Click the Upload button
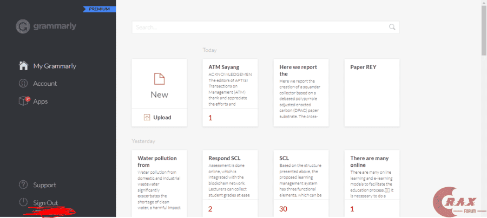Viewport: 487px width, 218px height. pos(159,118)
